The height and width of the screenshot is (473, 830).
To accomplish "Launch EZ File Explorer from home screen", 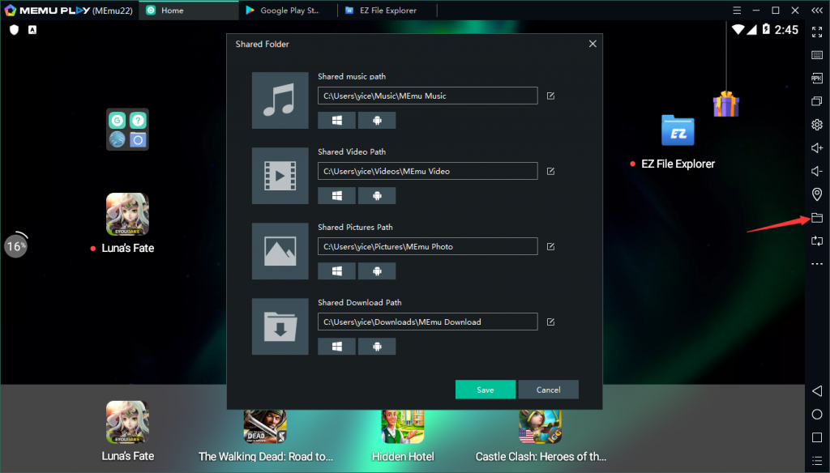I will [678, 132].
